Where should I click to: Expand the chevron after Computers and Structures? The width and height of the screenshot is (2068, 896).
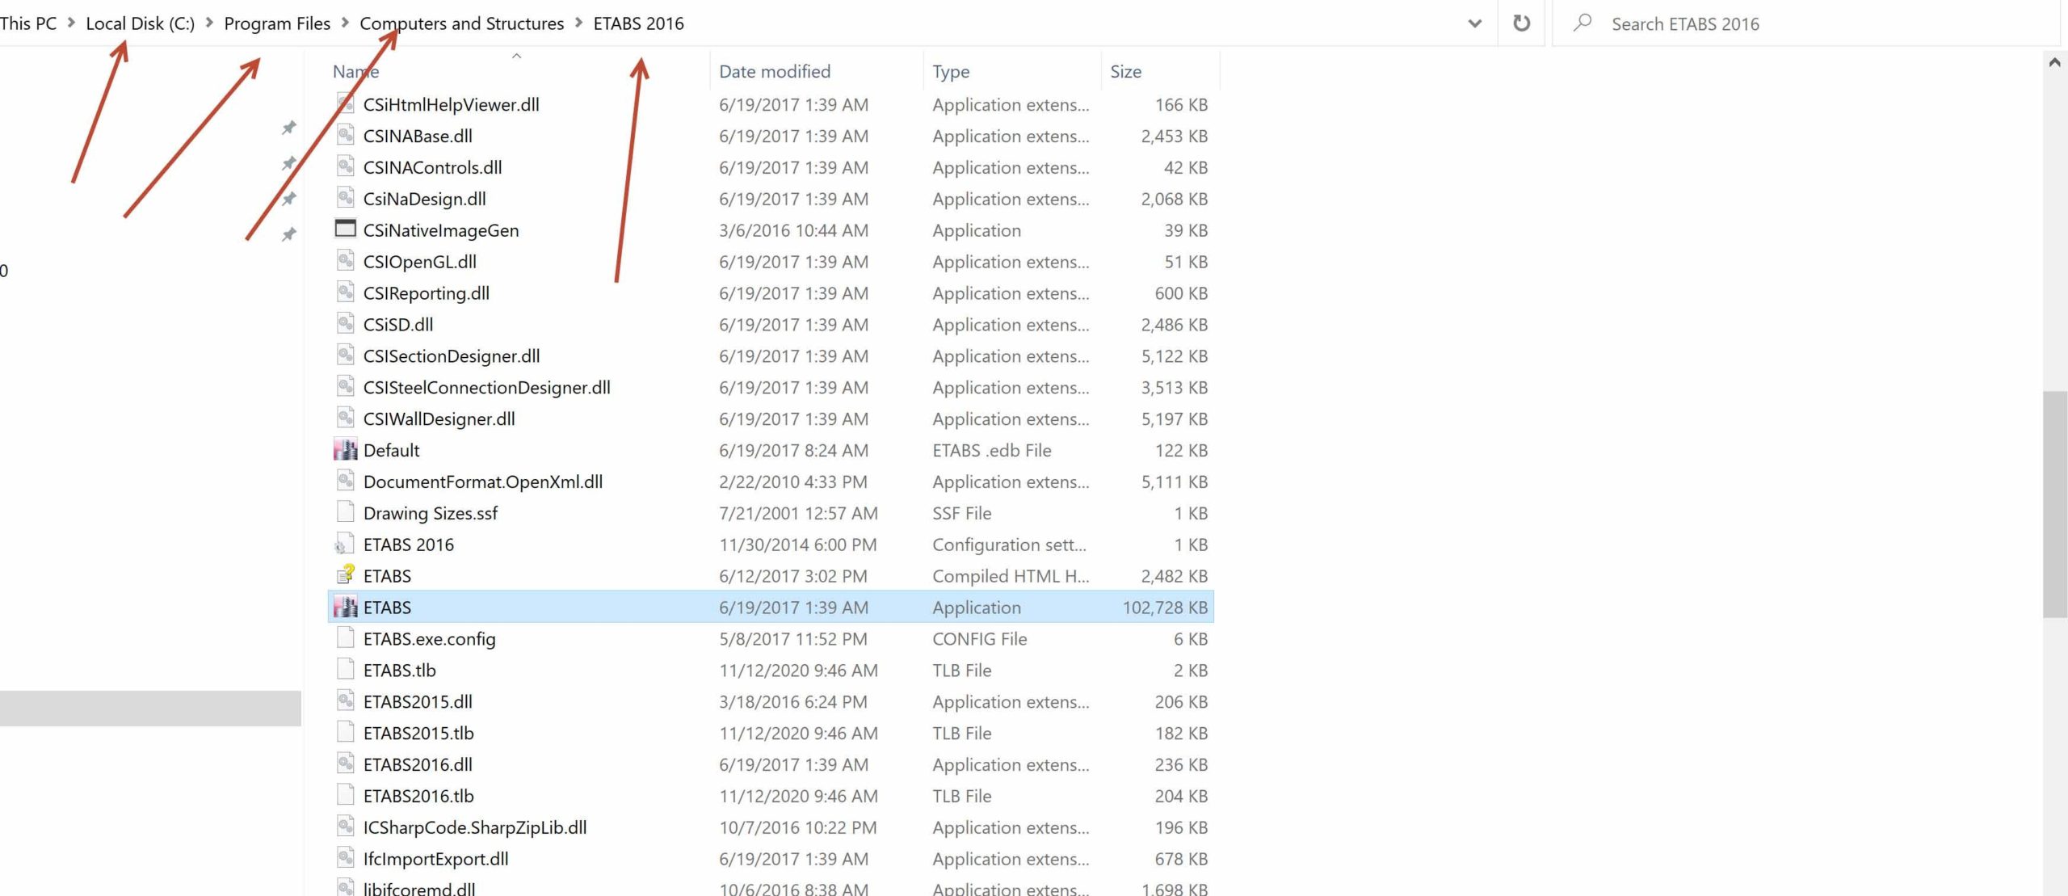coord(578,23)
